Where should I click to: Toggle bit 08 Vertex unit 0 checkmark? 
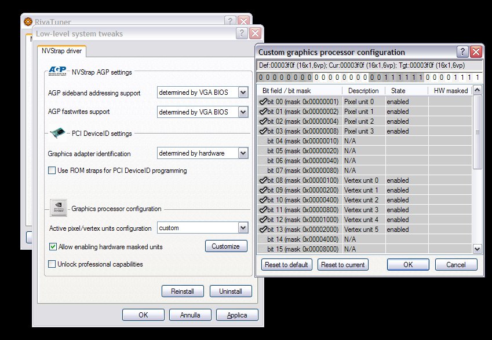[x=263, y=180]
